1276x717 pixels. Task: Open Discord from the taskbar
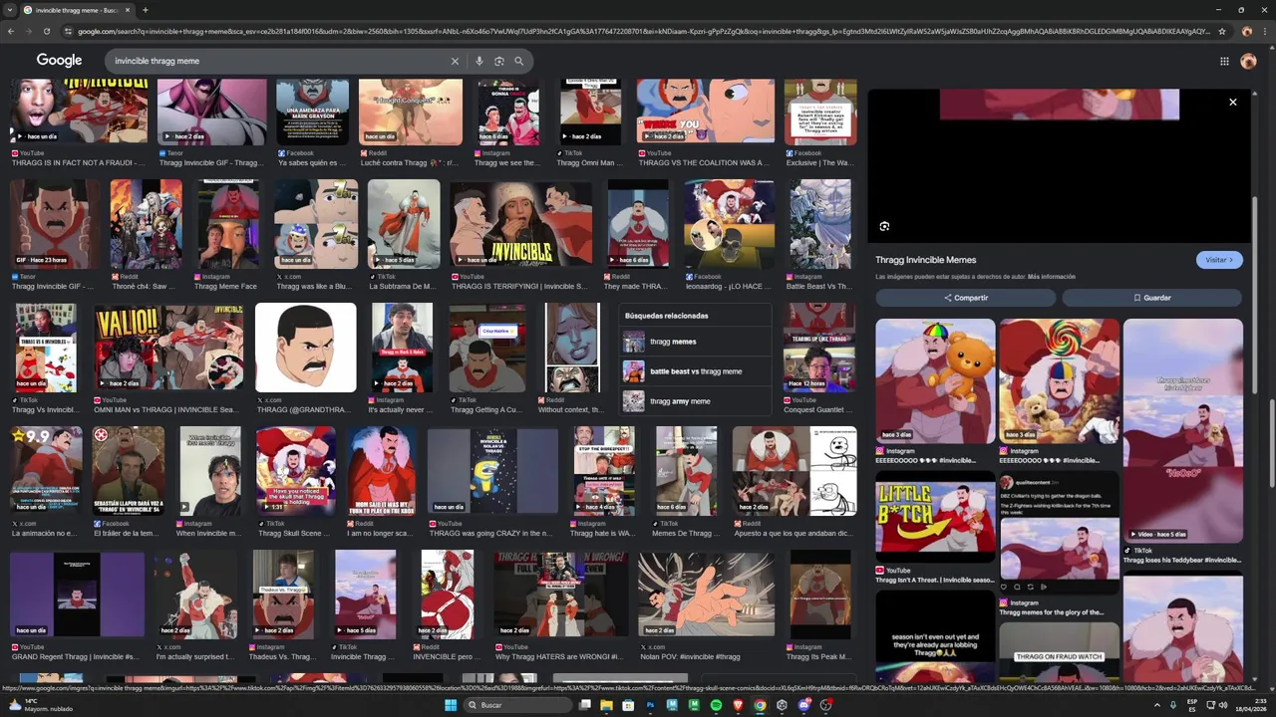[x=804, y=705]
